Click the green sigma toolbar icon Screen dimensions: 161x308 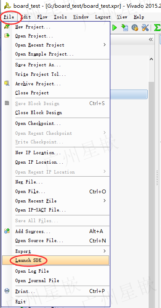(157, 28)
